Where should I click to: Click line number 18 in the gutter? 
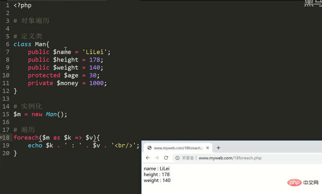pyautogui.click(x=6, y=138)
